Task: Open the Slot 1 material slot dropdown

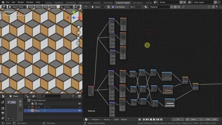Action: (x=136, y=7)
